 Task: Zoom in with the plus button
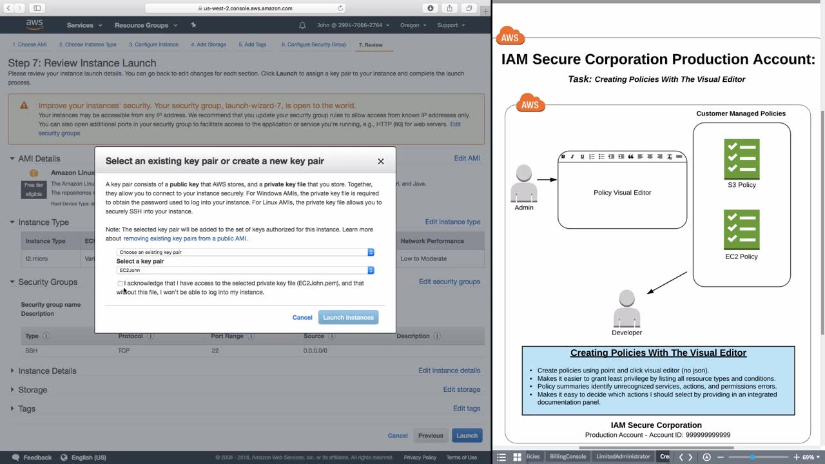(x=796, y=457)
